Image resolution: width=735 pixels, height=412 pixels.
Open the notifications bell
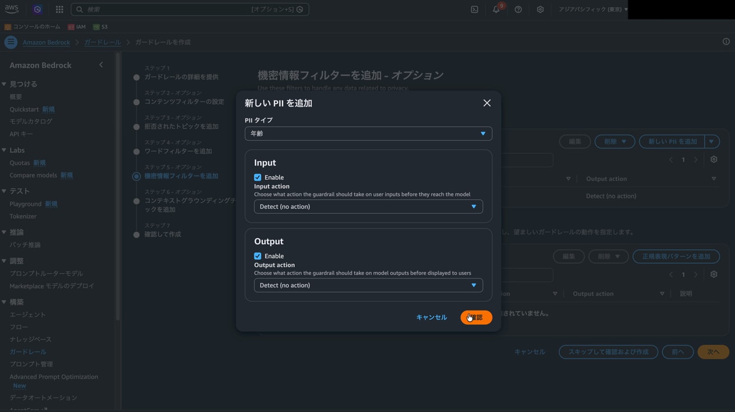[x=496, y=10]
